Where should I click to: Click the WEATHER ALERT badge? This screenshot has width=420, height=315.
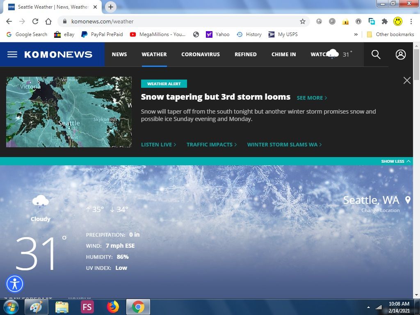[164, 84]
